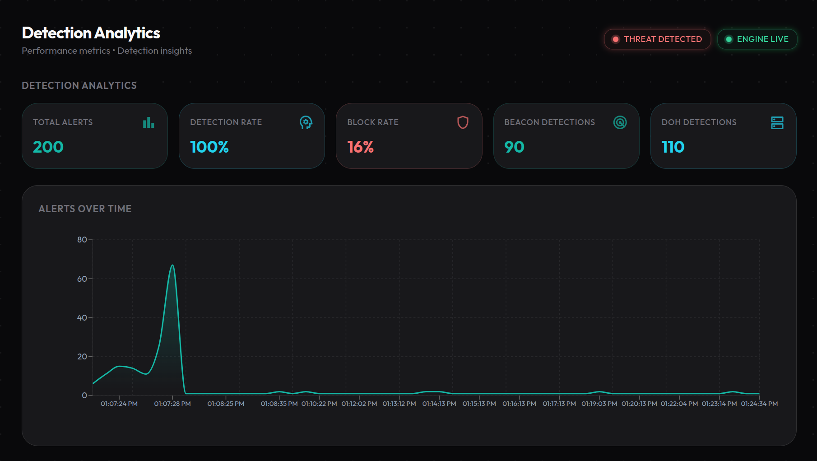The image size is (817, 461).
Task: Click the bar chart icon in Total Alerts
Action: click(x=149, y=122)
